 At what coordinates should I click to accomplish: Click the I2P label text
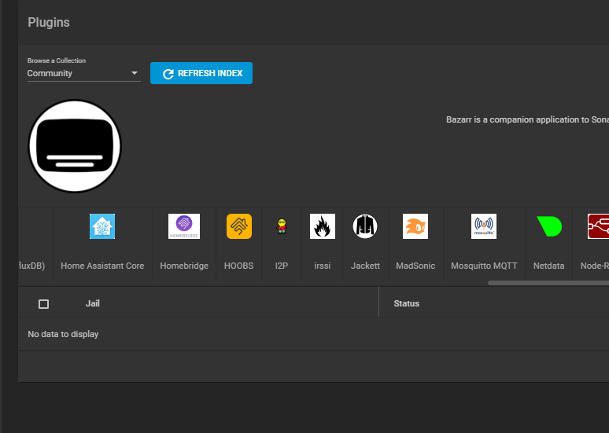(282, 266)
